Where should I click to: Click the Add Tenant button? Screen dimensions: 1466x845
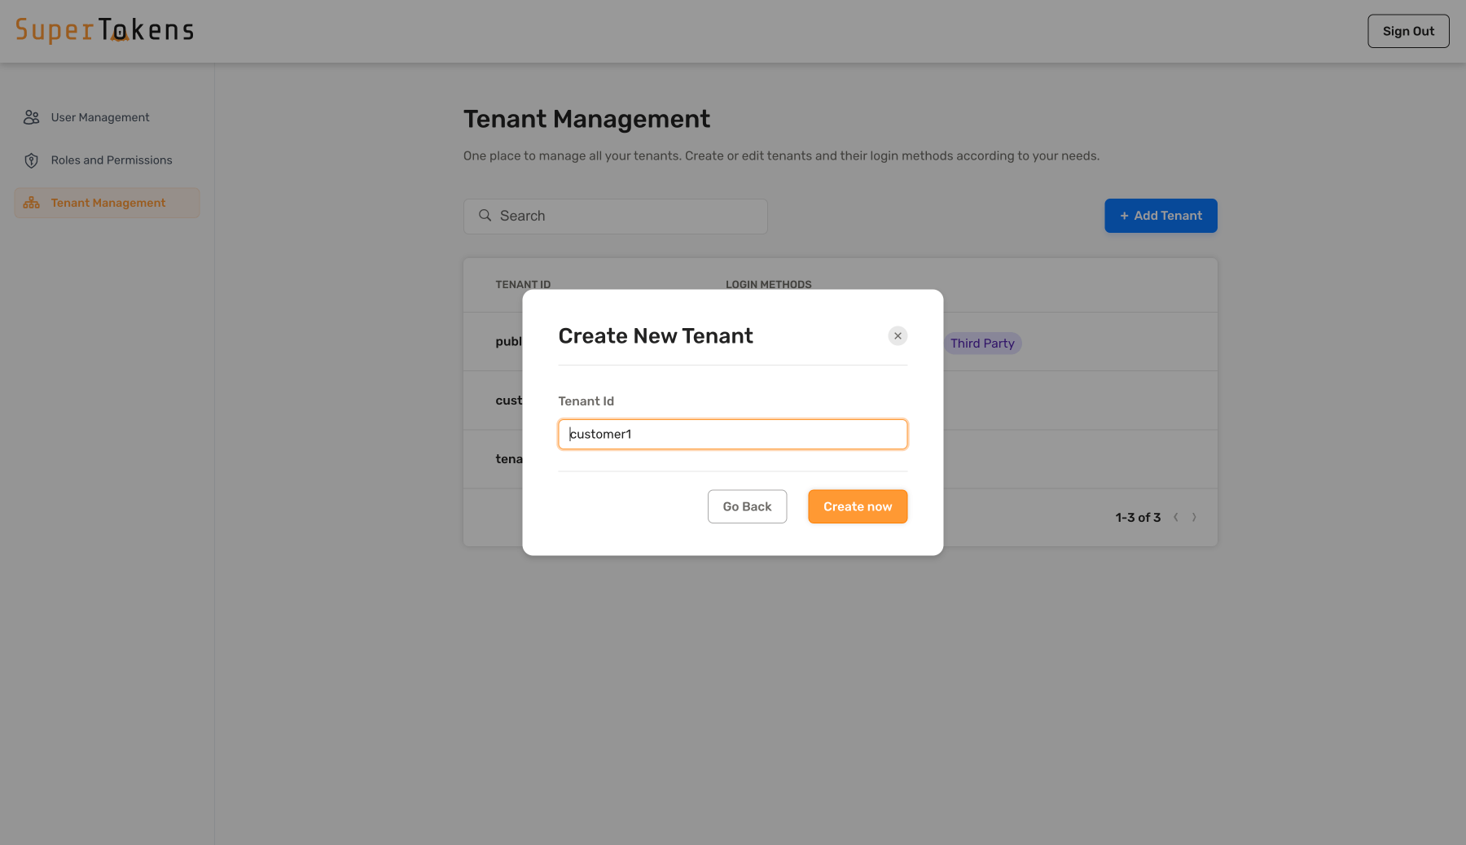click(x=1161, y=215)
